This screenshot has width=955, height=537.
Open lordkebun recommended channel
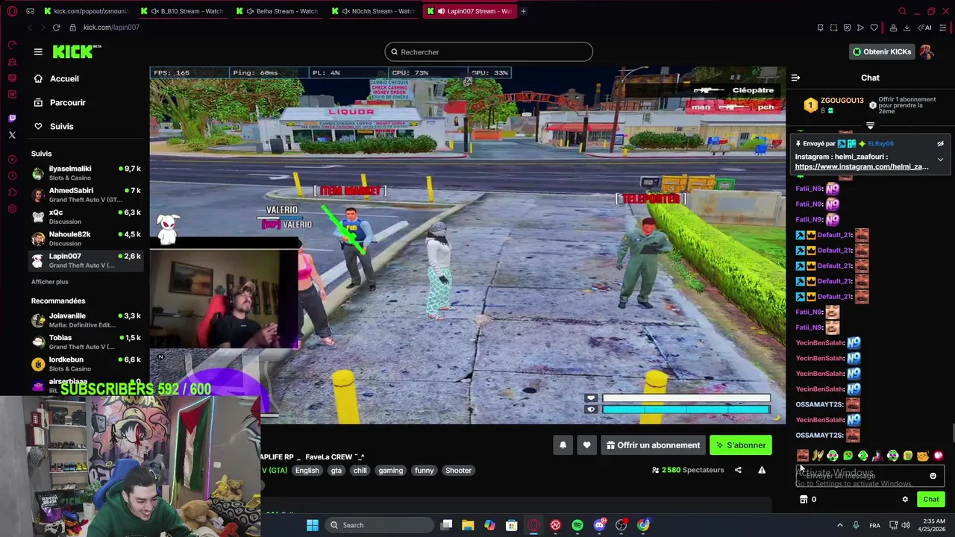coord(86,363)
